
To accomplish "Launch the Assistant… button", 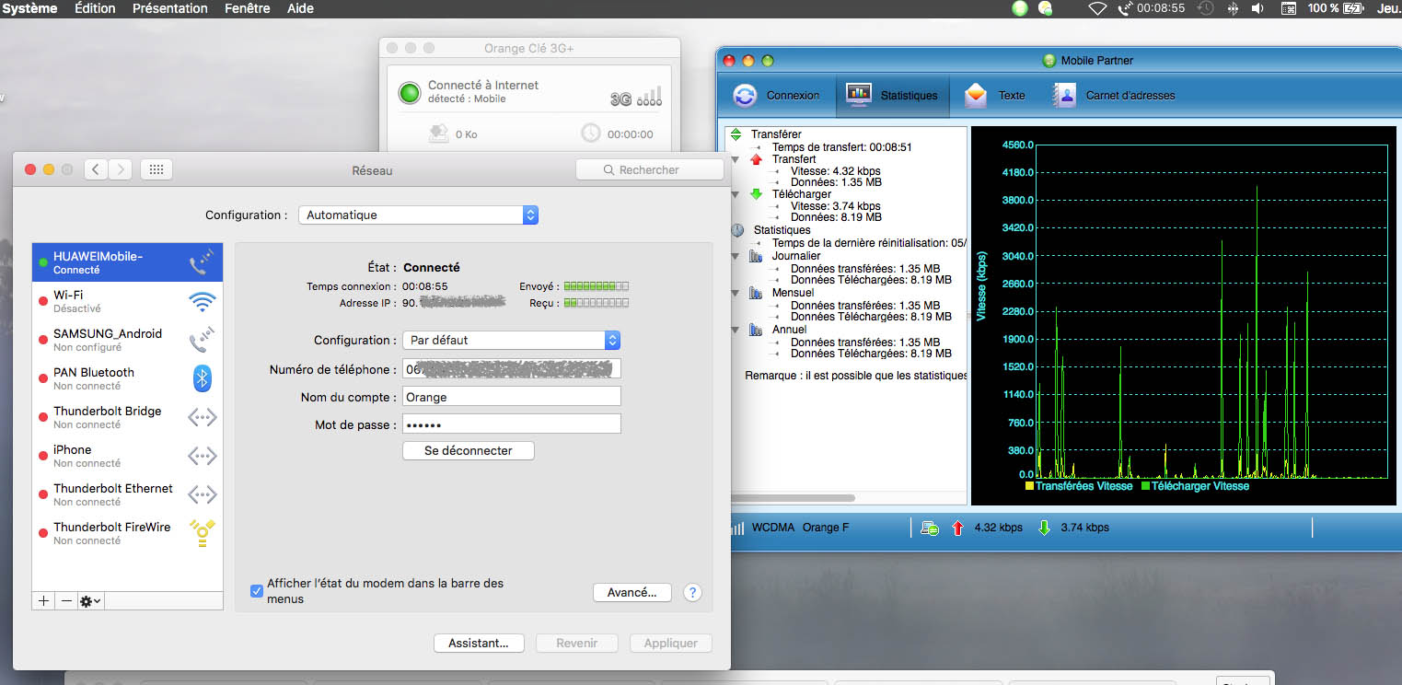I will pos(479,643).
